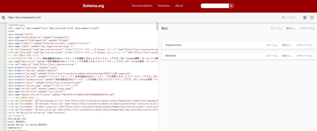Image resolution: width=317 pixels, height=131 pixels.
Task: Click Organization's 1 件のアイテム count
Action: click(304, 45)
